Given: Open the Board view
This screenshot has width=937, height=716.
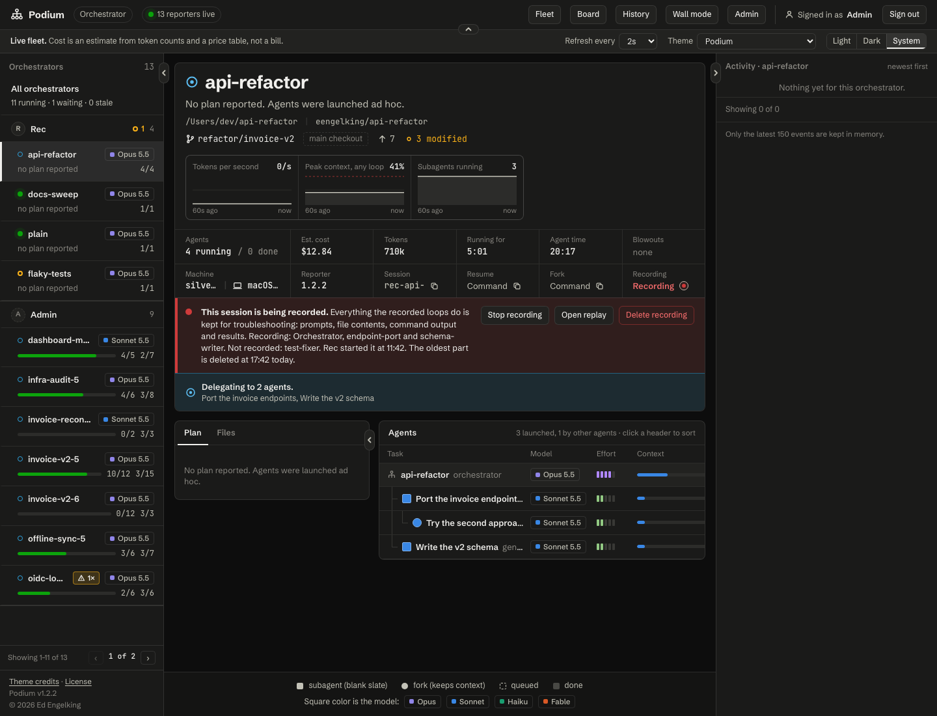Looking at the screenshot, I should [x=588, y=14].
